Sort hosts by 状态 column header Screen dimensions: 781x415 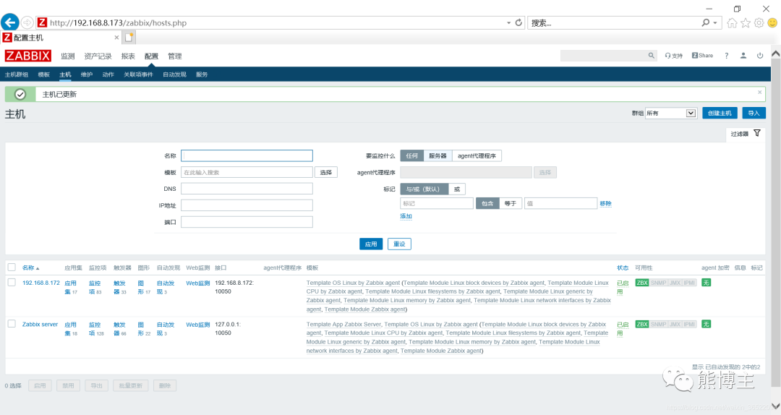click(x=623, y=268)
